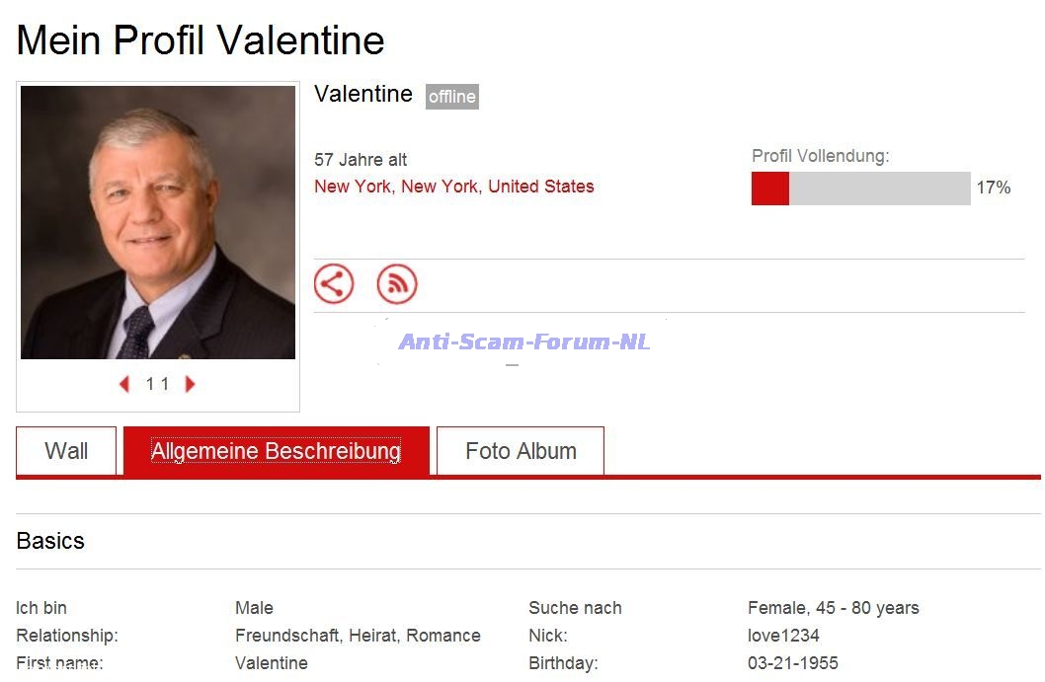The image size is (1045, 682).
Task: Click the Mein Profil Valentine heading
Action: point(201,40)
